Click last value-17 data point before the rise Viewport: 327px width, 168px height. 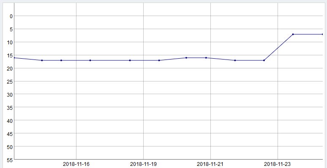click(x=264, y=60)
